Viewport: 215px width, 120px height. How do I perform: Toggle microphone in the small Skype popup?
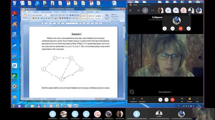(x=165, y=28)
